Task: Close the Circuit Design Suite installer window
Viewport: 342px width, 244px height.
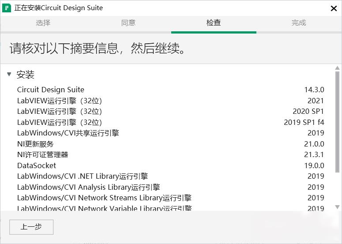Action: point(334,8)
